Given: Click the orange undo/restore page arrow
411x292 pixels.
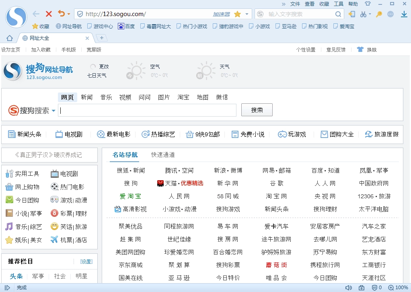Looking at the screenshot, I should pos(61,13).
